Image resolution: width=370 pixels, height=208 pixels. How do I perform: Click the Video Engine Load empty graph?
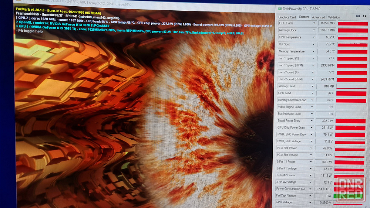click(x=351, y=107)
